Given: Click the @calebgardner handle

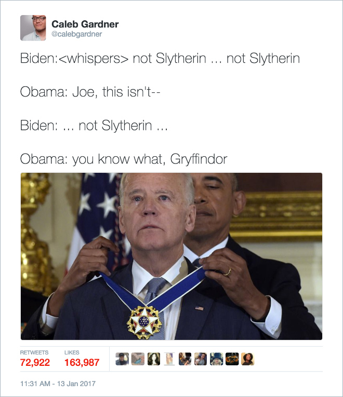Looking at the screenshot, I should pyautogui.click(x=76, y=34).
